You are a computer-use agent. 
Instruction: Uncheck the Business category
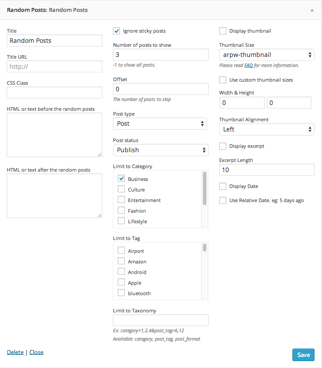[x=121, y=179]
